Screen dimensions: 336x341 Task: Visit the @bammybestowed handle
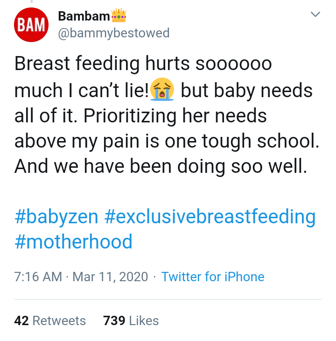click(x=113, y=33)
